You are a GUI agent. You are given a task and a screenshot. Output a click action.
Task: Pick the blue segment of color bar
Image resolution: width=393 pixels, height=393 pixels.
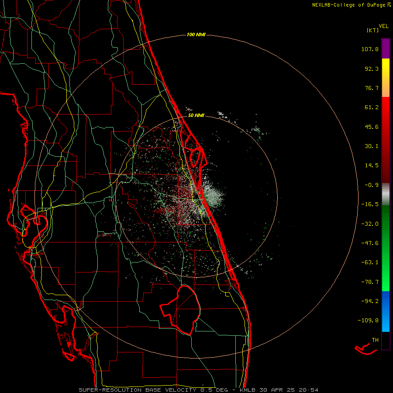[x=386, y=311]
